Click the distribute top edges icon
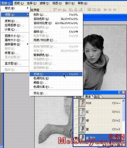This screenshot has height=148, width=127. click(x=89, y=9)
